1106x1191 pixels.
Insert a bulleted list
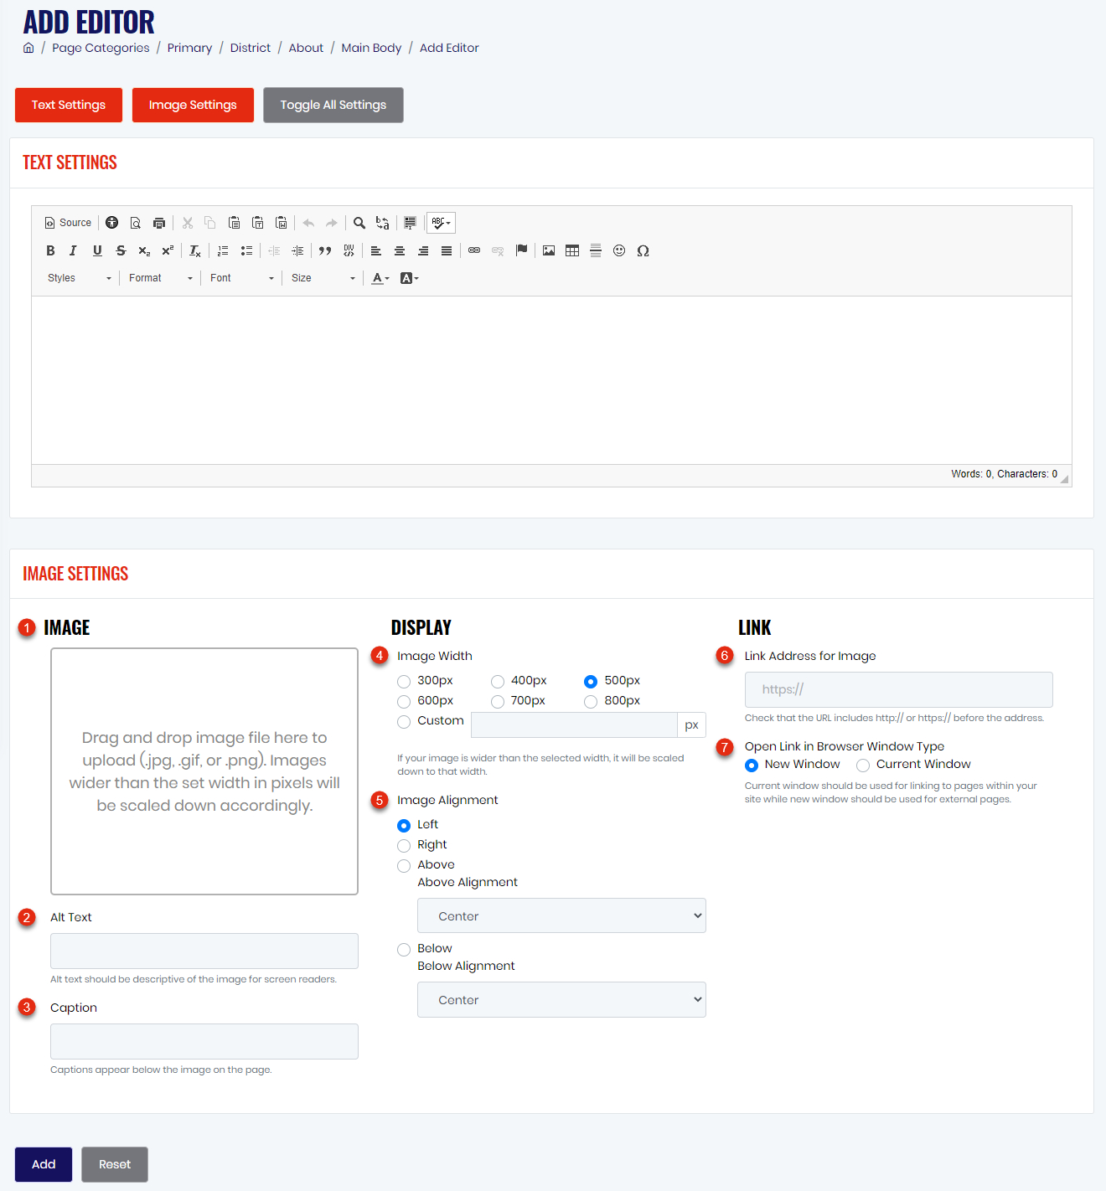point(246,250)
